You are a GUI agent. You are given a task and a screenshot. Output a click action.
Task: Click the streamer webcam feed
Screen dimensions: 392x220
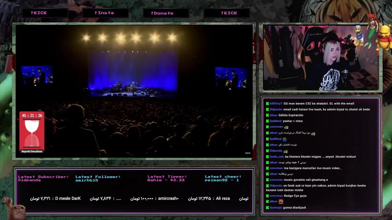321,58
